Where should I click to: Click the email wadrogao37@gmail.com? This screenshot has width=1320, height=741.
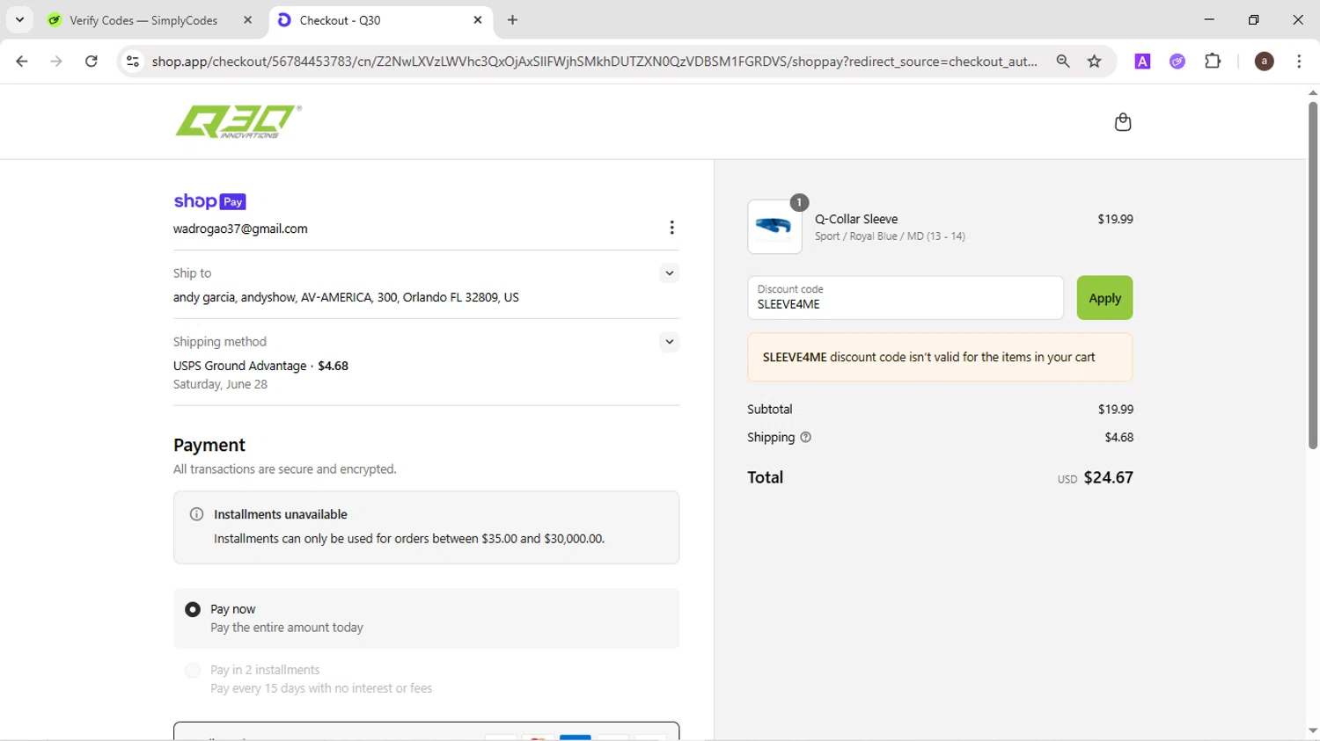[x=240, y=229]
